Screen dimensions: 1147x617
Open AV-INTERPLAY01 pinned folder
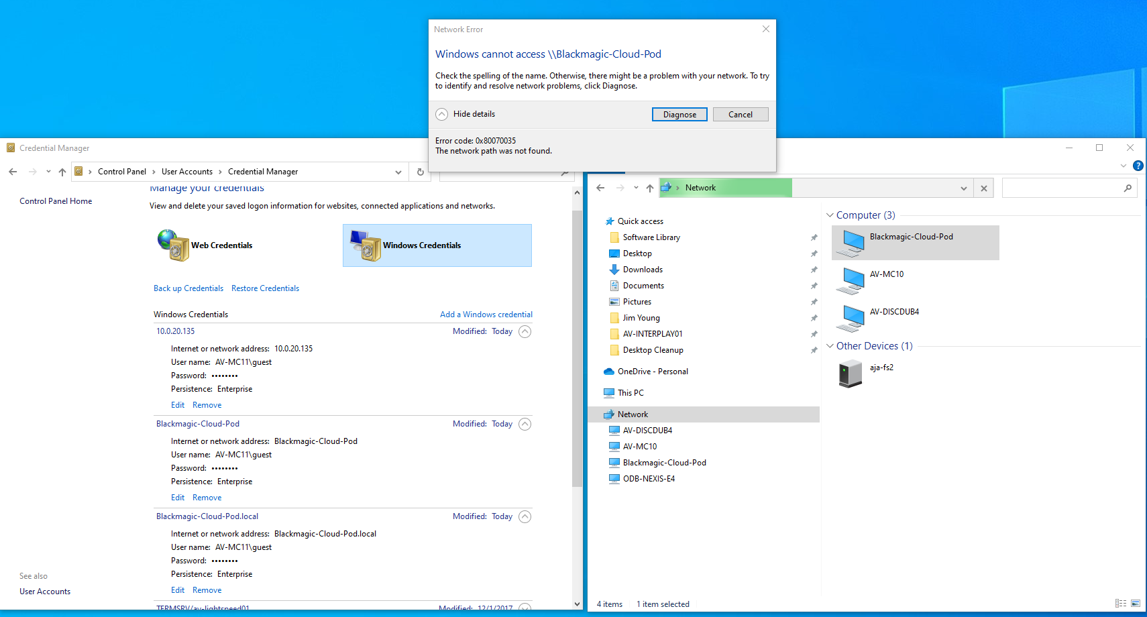point(653,334)
